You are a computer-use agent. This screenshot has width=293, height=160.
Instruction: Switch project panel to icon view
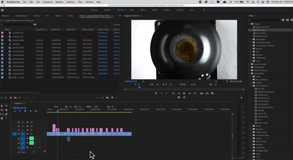(11, 98)
